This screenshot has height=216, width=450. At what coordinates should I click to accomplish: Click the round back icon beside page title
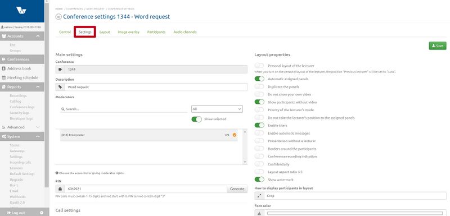(x=58, y=17)
